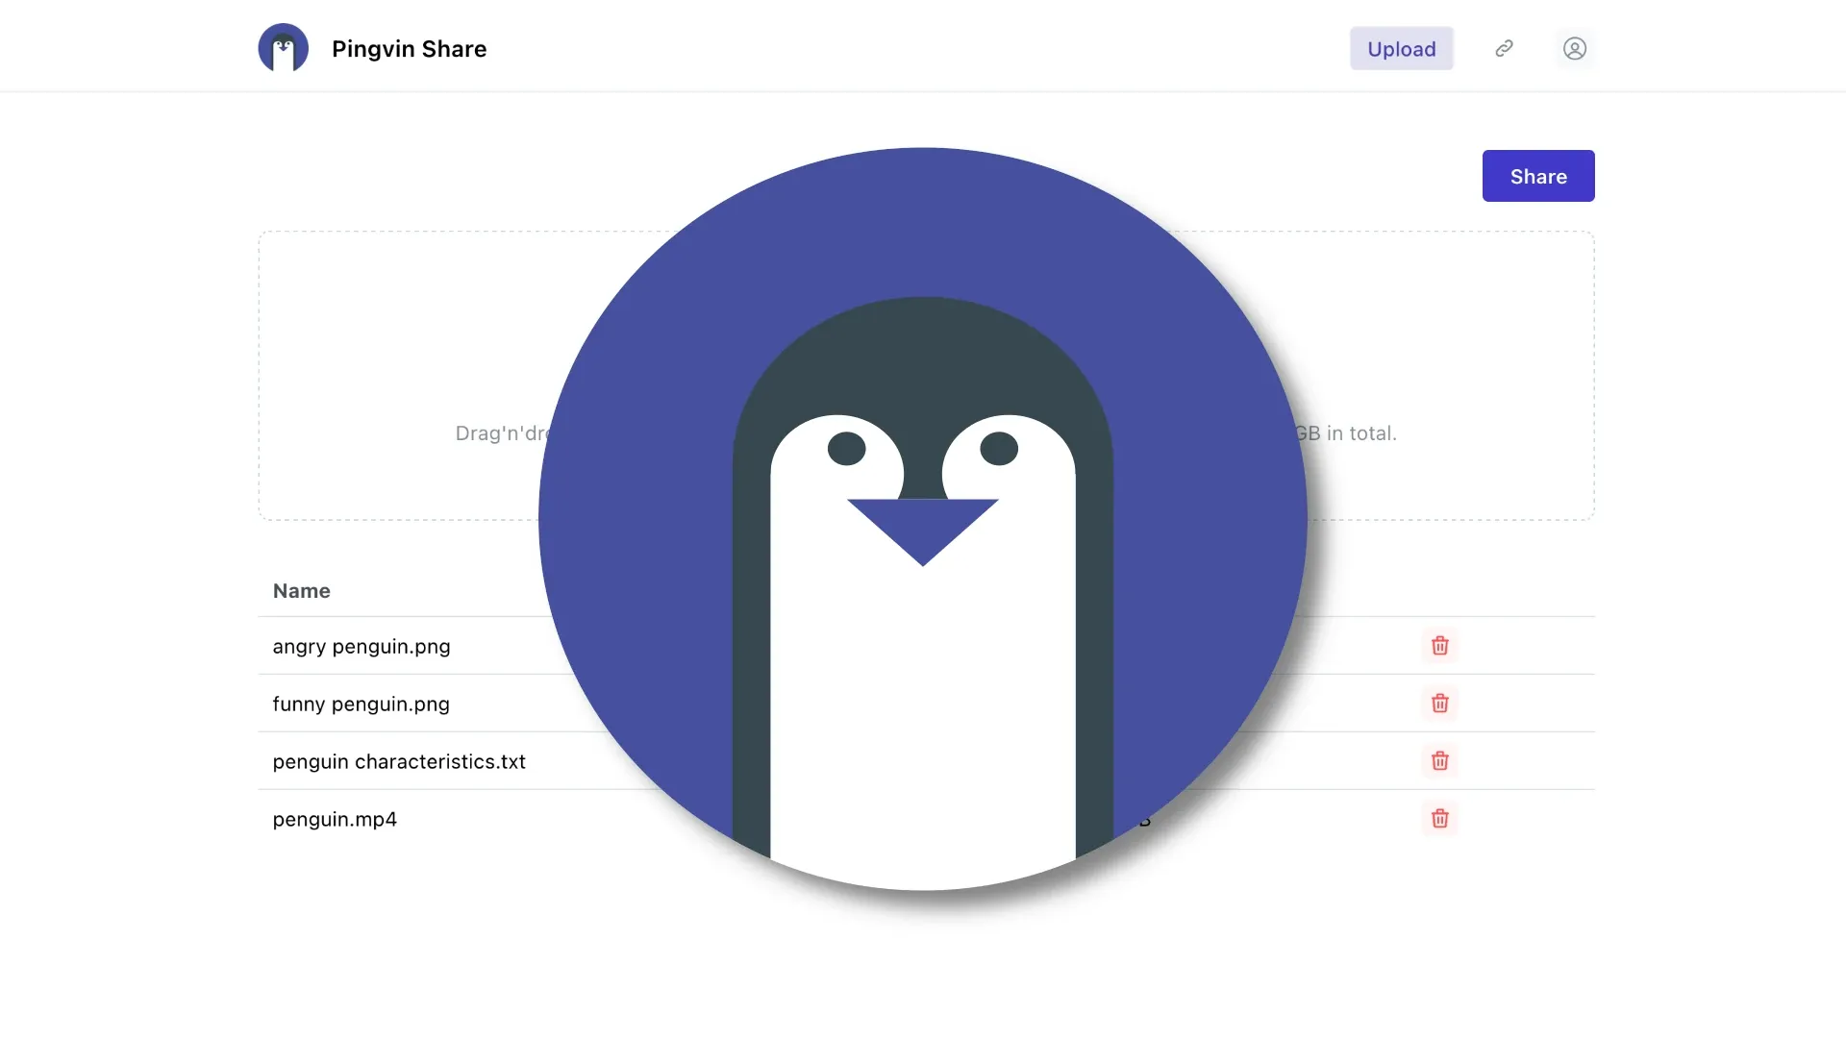Remove penguin.mp4 via trash icon
1846x1038 pixels.
(1439, 819)
